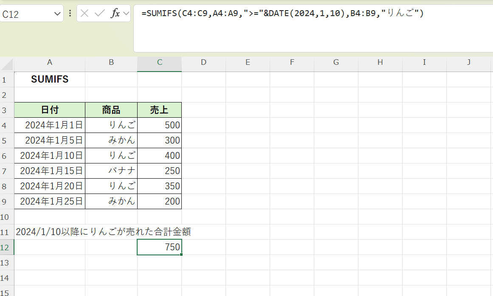The image size is (493, 296).
Task: Select the cell showing 2024年1月10日
Action: point(50,155)
